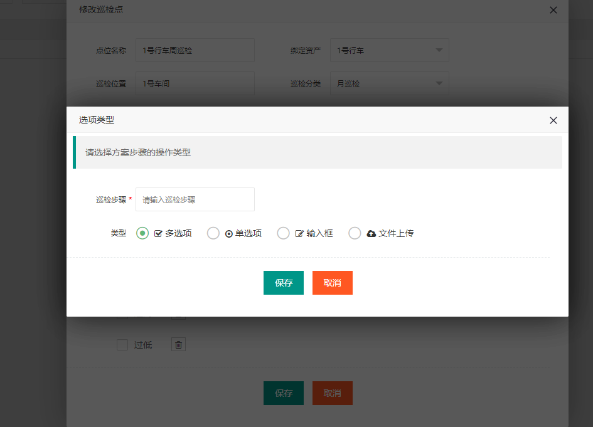Click the 多选项 label text
Screen dimensions: 593x427
(178, 233)
